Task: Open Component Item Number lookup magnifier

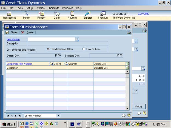Action: pos(51,63)
